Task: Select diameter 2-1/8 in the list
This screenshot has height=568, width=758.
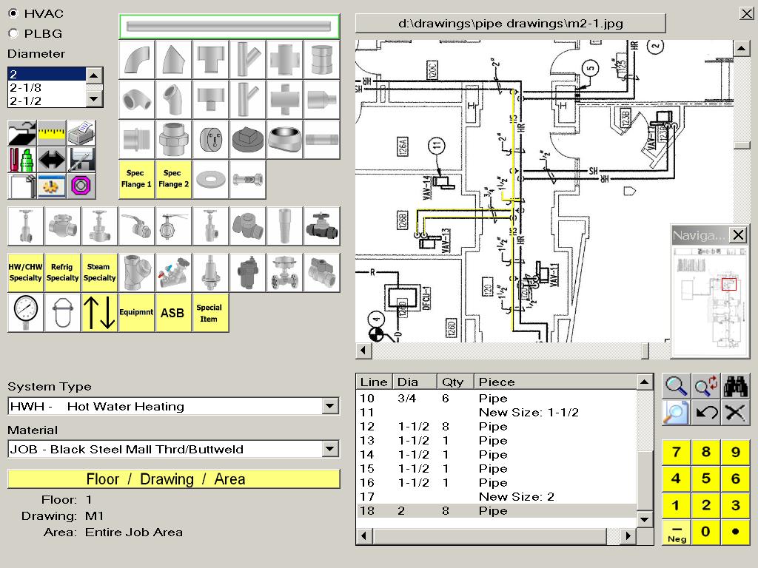Action: pos(44,86)
